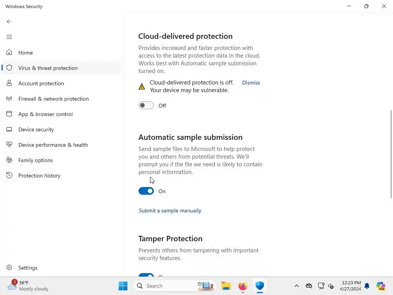Click Windows Security shield in taskbar
This screenshot has height=295, width=393.
click(x=260, y=286)
